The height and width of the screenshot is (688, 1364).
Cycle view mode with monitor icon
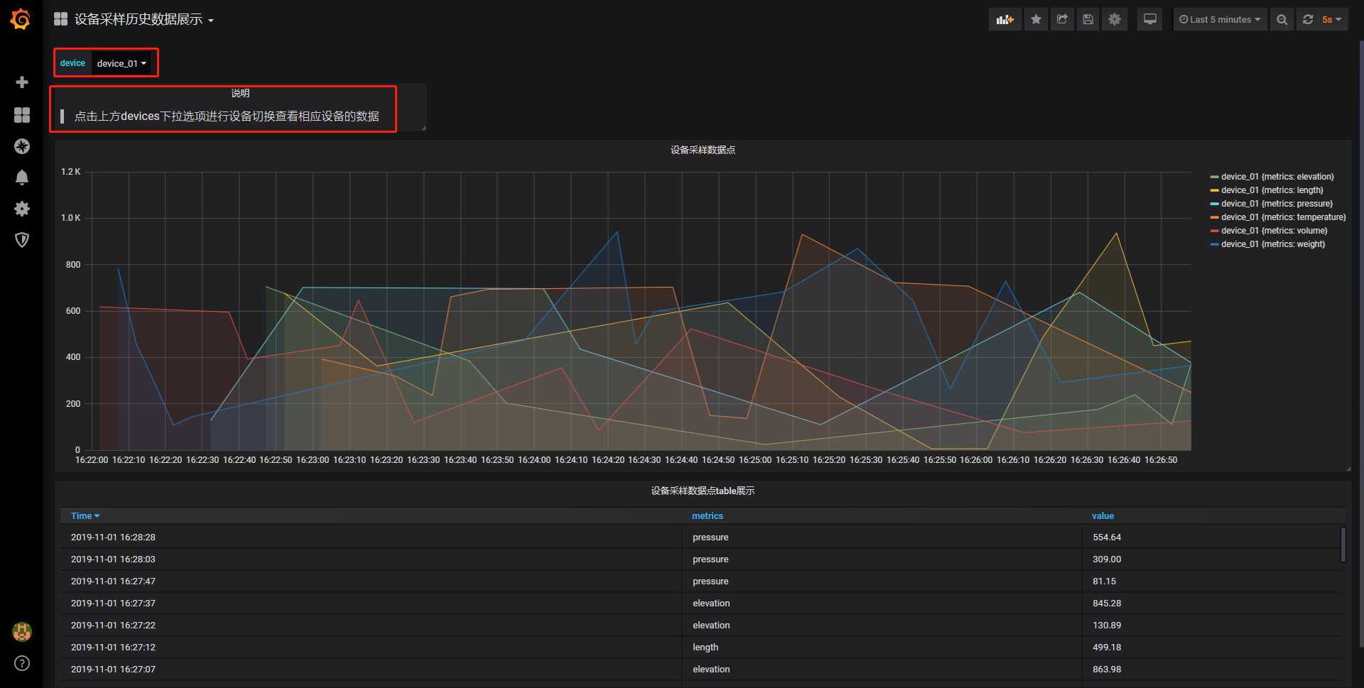(1149, 19)
